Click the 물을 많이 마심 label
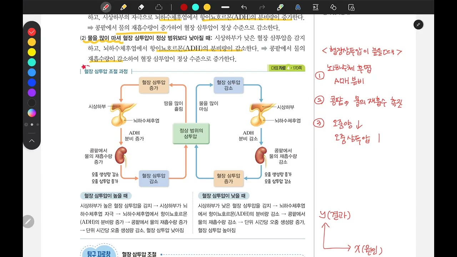This screenshot has width=457, height=257. [x=209, y=106]
